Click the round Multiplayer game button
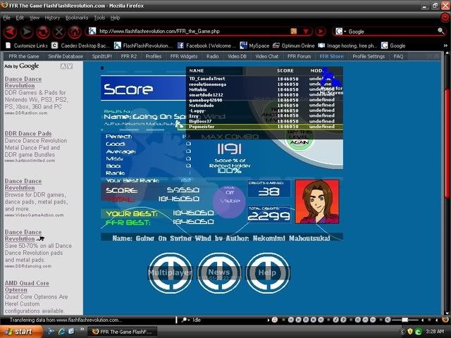 click(x=169, y=272)
